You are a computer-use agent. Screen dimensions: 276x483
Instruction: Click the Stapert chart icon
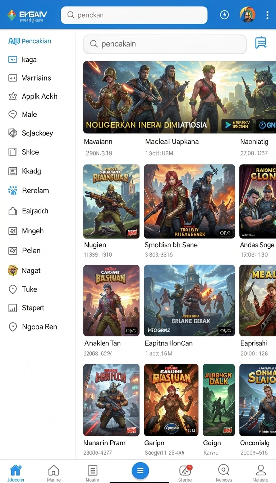coord(13,308)
